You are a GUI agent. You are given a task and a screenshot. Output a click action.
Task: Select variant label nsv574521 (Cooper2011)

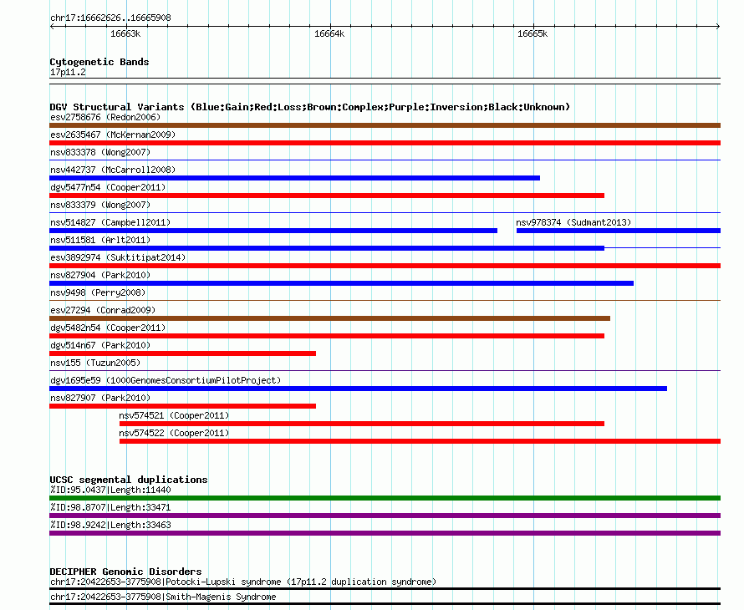tap(174, 415)
